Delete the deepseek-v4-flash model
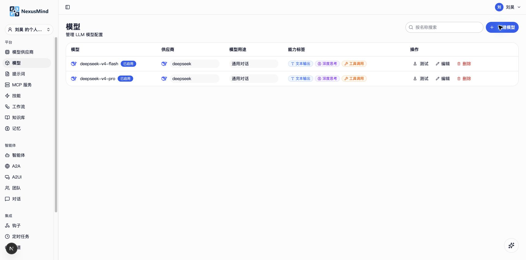Viewport: 526px width, 260px height. point(464,64)
